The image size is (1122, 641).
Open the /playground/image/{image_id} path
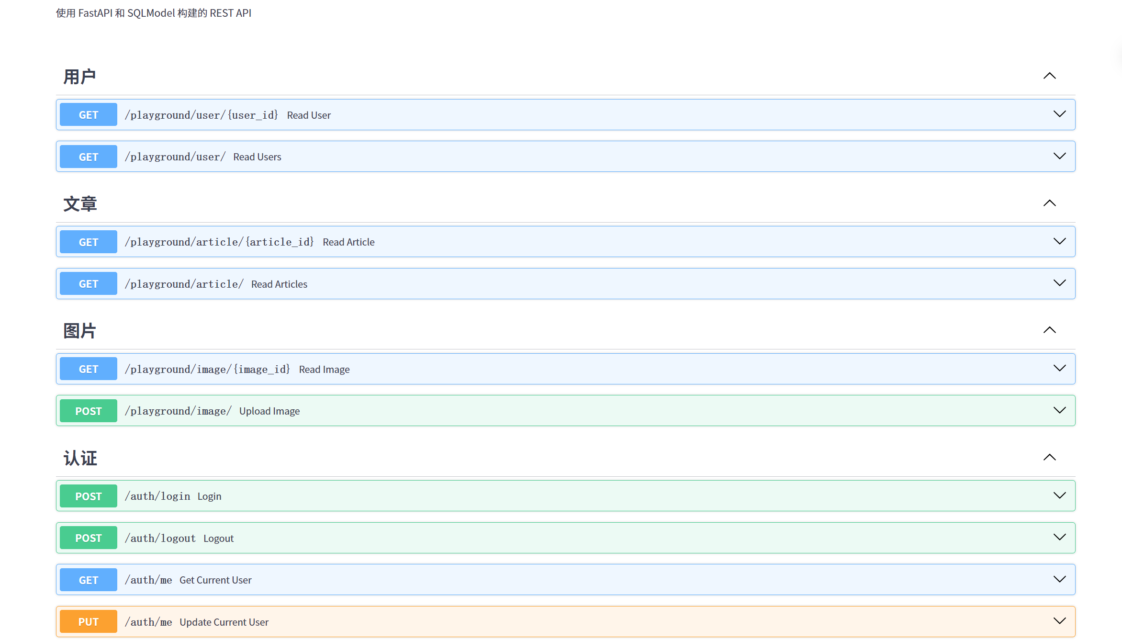(x=207, y=369)
